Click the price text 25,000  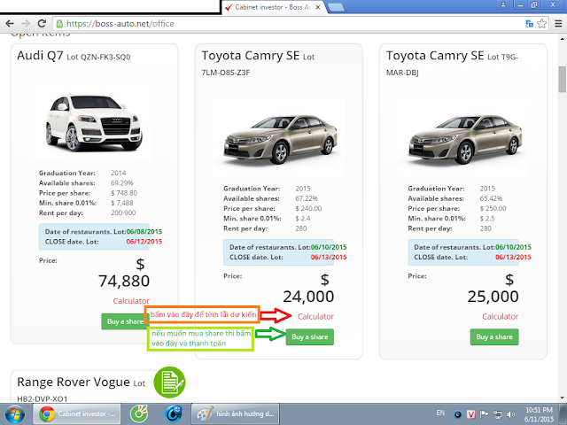click(x=493, y=297)
